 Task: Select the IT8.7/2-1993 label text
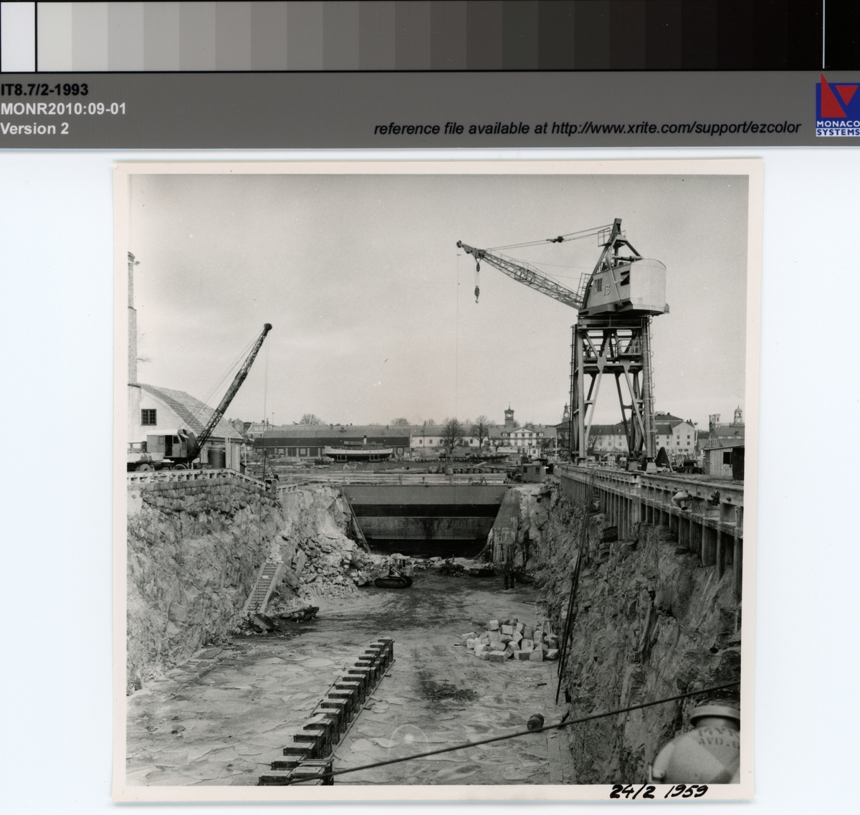click(x=44, y=90)
